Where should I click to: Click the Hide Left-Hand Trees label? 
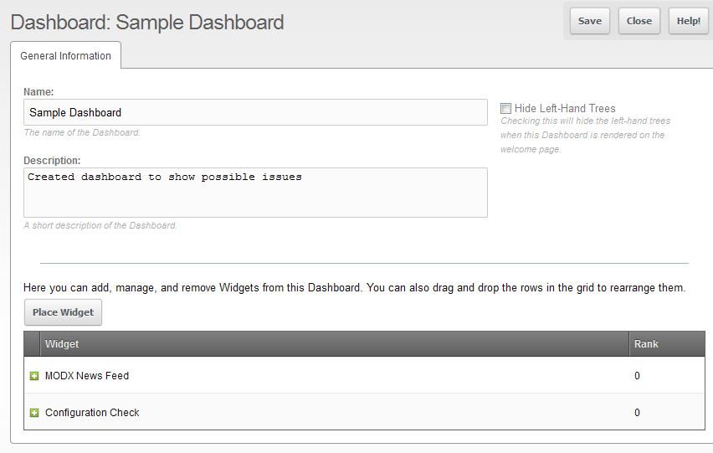565,109
